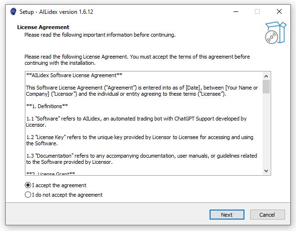Click the license text scrollbar thumb
This screenshot has height=231, width=296.
(x=266, y=87)
